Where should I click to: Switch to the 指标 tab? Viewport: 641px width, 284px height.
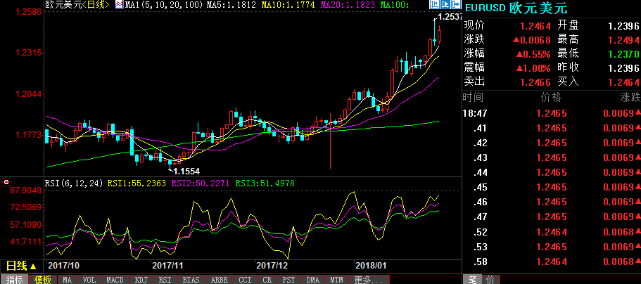(14, 279)
